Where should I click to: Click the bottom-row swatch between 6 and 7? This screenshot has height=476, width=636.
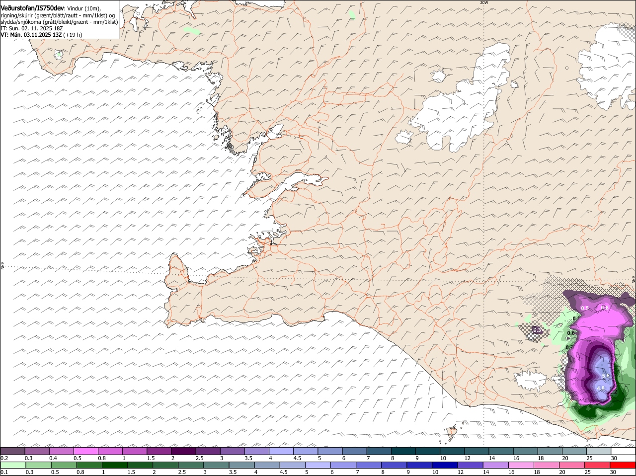343,465
